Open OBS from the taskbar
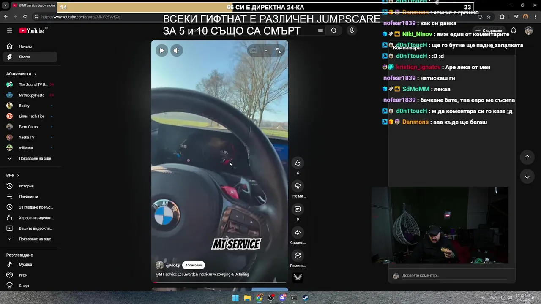This screenshot has height=304, width=541. coord(271,298)
